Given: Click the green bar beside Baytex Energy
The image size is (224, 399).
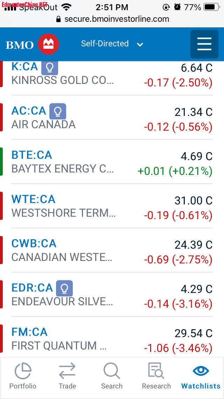Looking at the screenshot, I should pyautogui.click(x=1, y=162).
